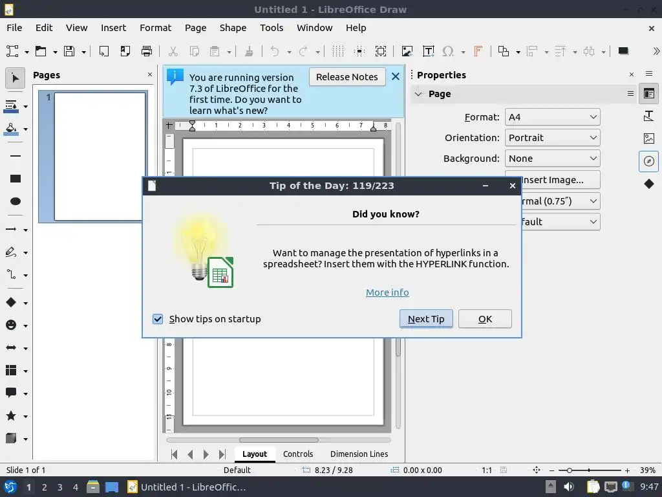Open the Shape menu
The height and width of the screenshot is (497, 662).
[233, 28]
